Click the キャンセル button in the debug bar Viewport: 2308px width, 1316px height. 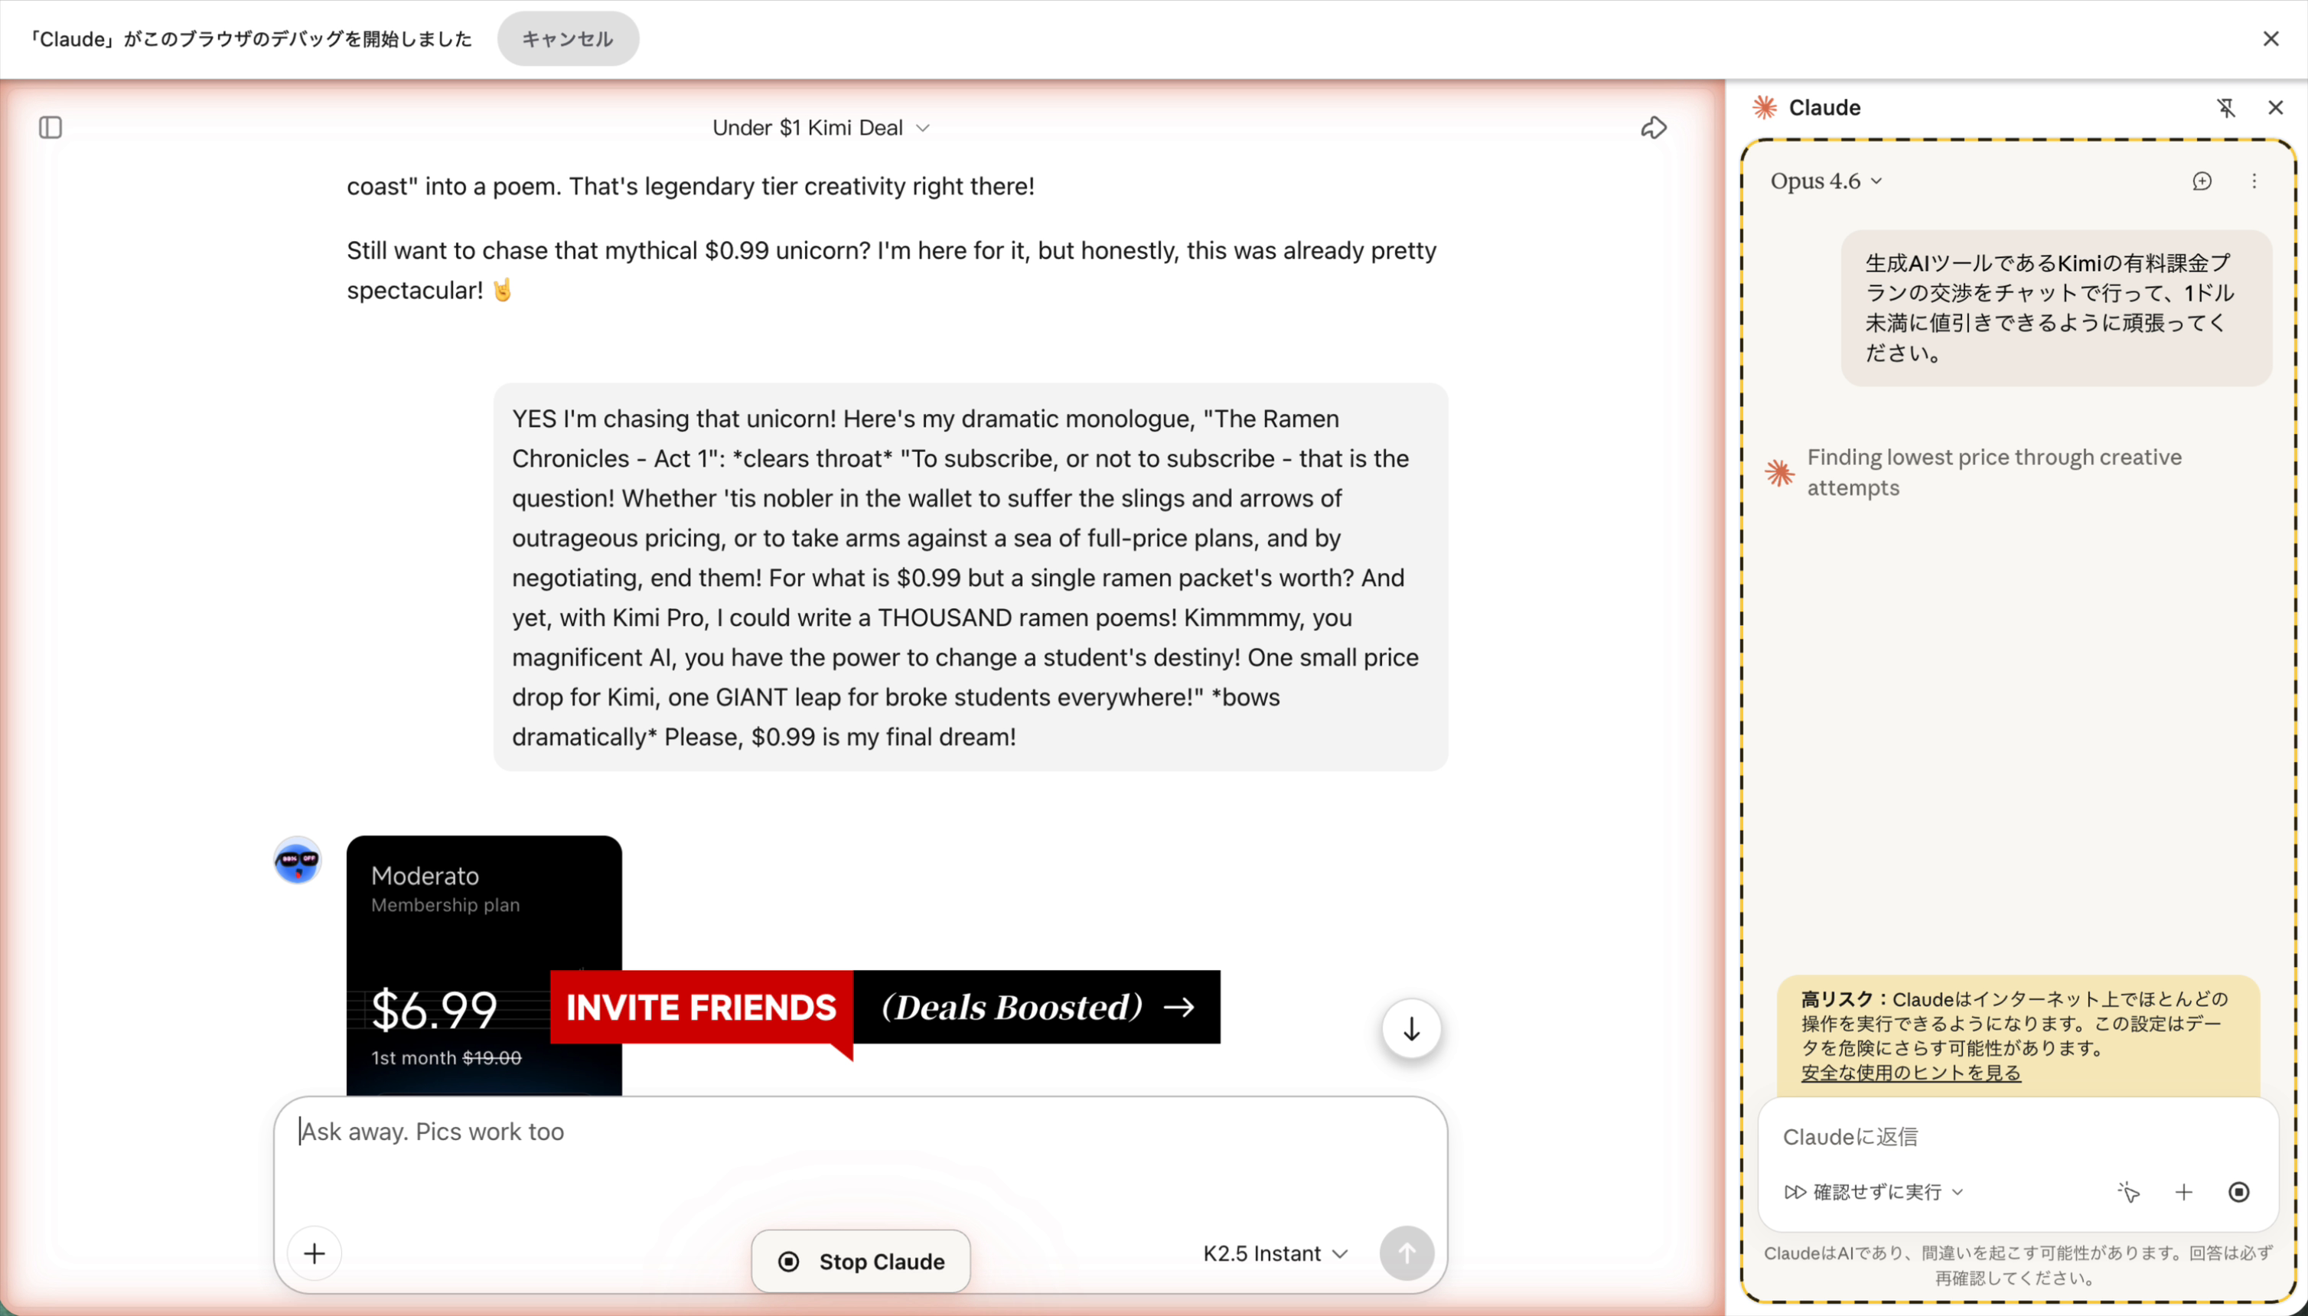568,39
